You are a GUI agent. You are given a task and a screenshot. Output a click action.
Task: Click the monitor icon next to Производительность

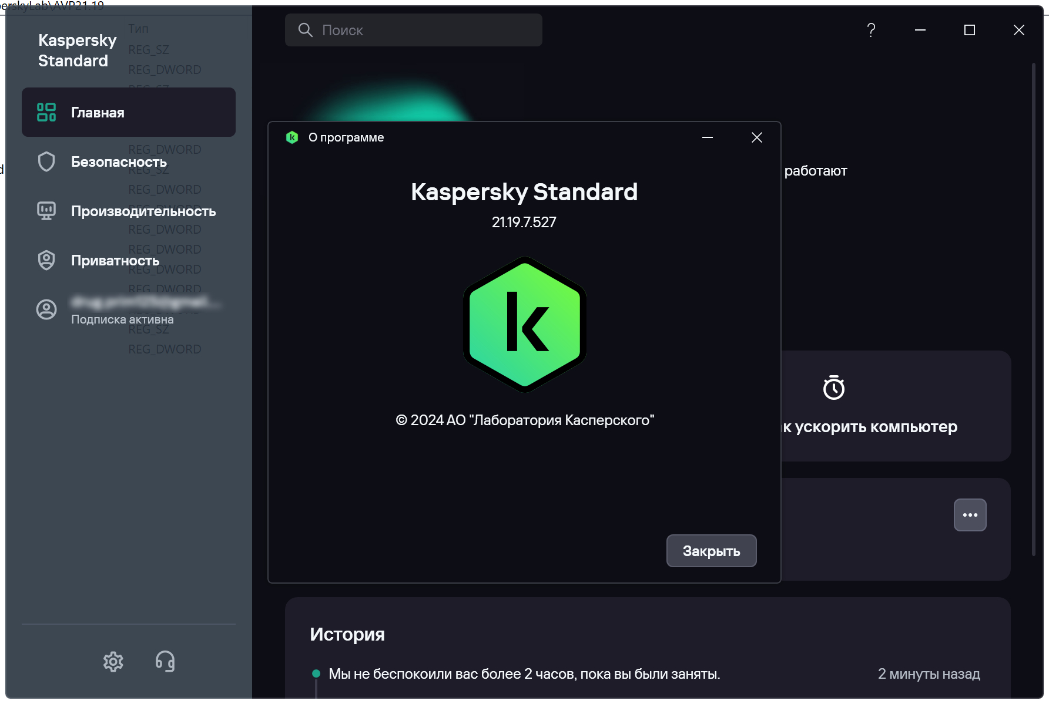pos(46,211)
